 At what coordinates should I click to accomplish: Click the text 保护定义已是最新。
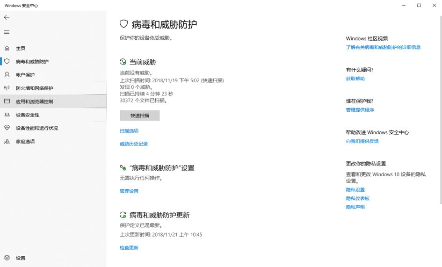[141, 225]
